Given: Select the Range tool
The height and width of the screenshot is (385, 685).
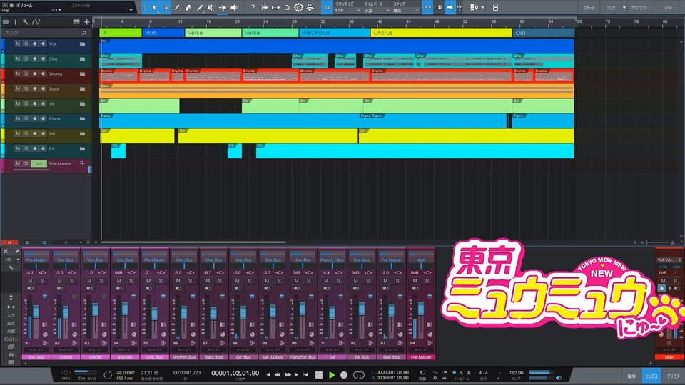Looking at the screenshot, I should [x=165, y=7].
